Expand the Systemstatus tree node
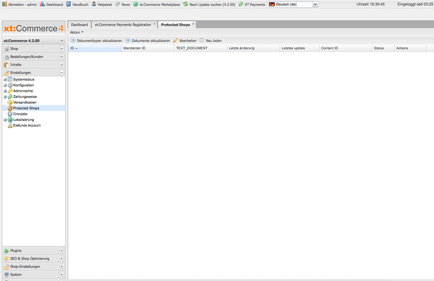Image resolution: width=434 pixels, height=281 pixels. [x=5, y=80]
